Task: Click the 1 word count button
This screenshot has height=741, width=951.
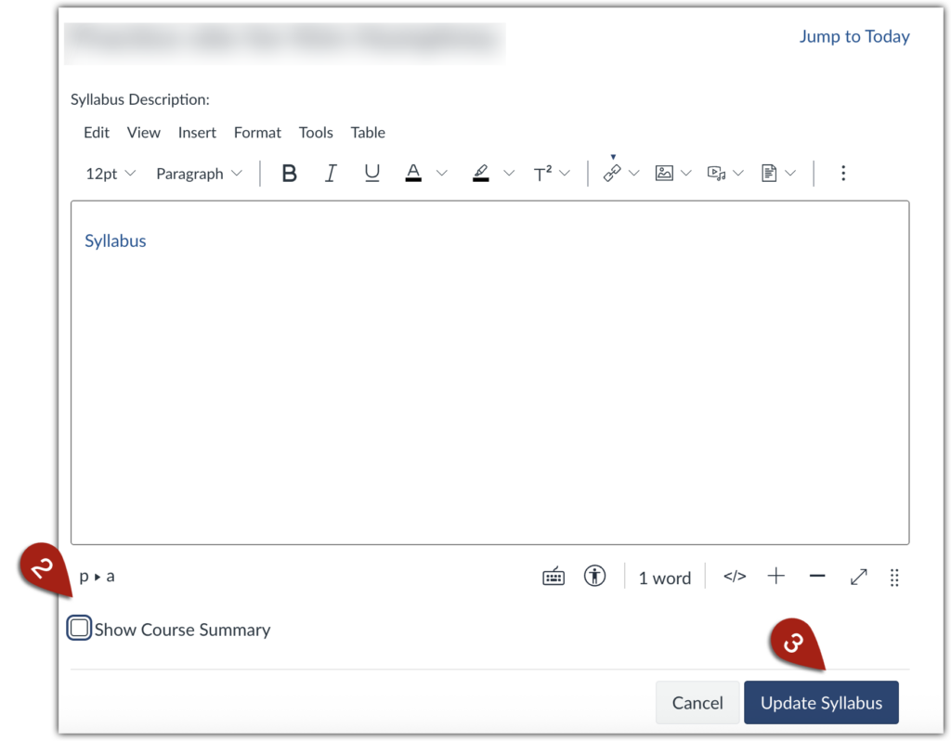Action: (665, 578)
